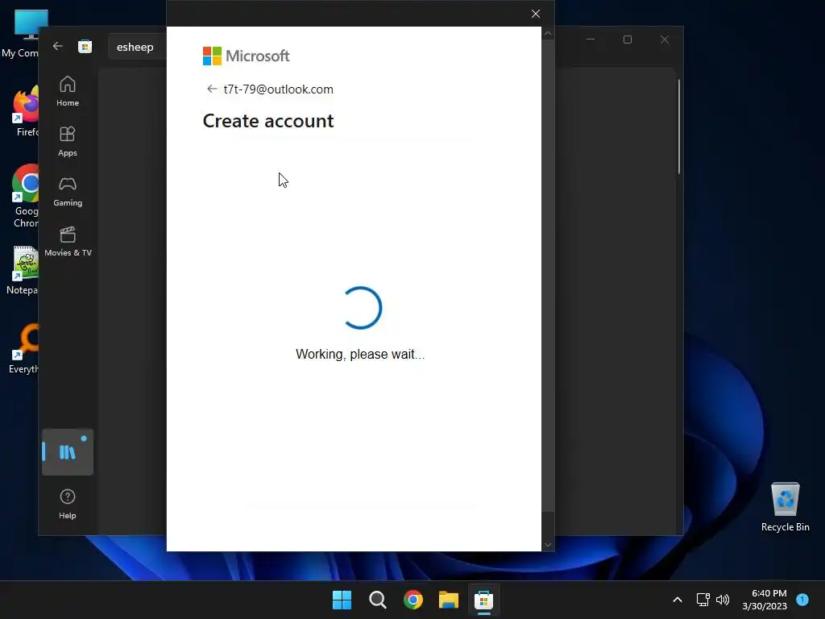
Task: Select the Everything desktop shortcut
Action: coord(23,349)
